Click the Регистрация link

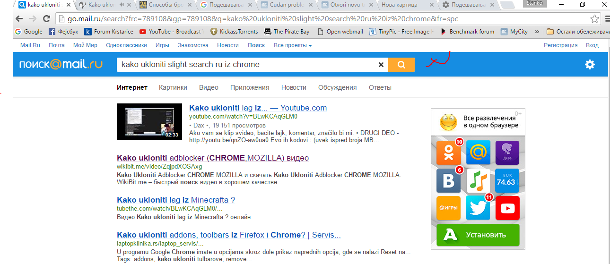(561, 45)
